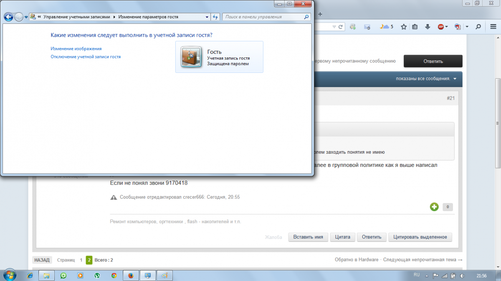Click the Control Panel search field
Image resolution: width=501 pixels, height=281 pixels.
[263, 17]
